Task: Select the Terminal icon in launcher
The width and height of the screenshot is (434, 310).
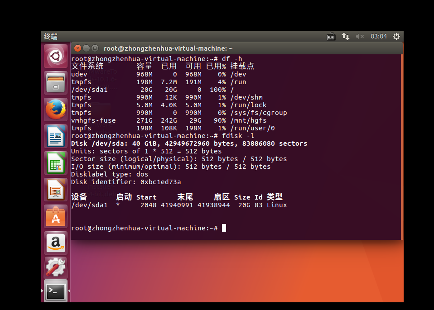Action: pyautogui.click(x=56, y=291)
